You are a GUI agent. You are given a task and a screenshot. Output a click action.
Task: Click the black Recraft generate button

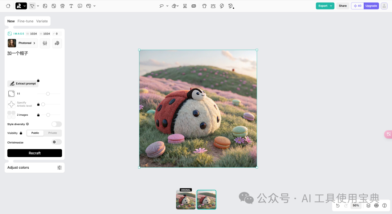34,153
